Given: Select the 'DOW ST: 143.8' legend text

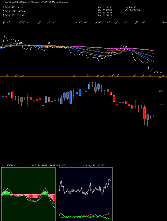Looking at the screenshot, I should pos(14,7).
